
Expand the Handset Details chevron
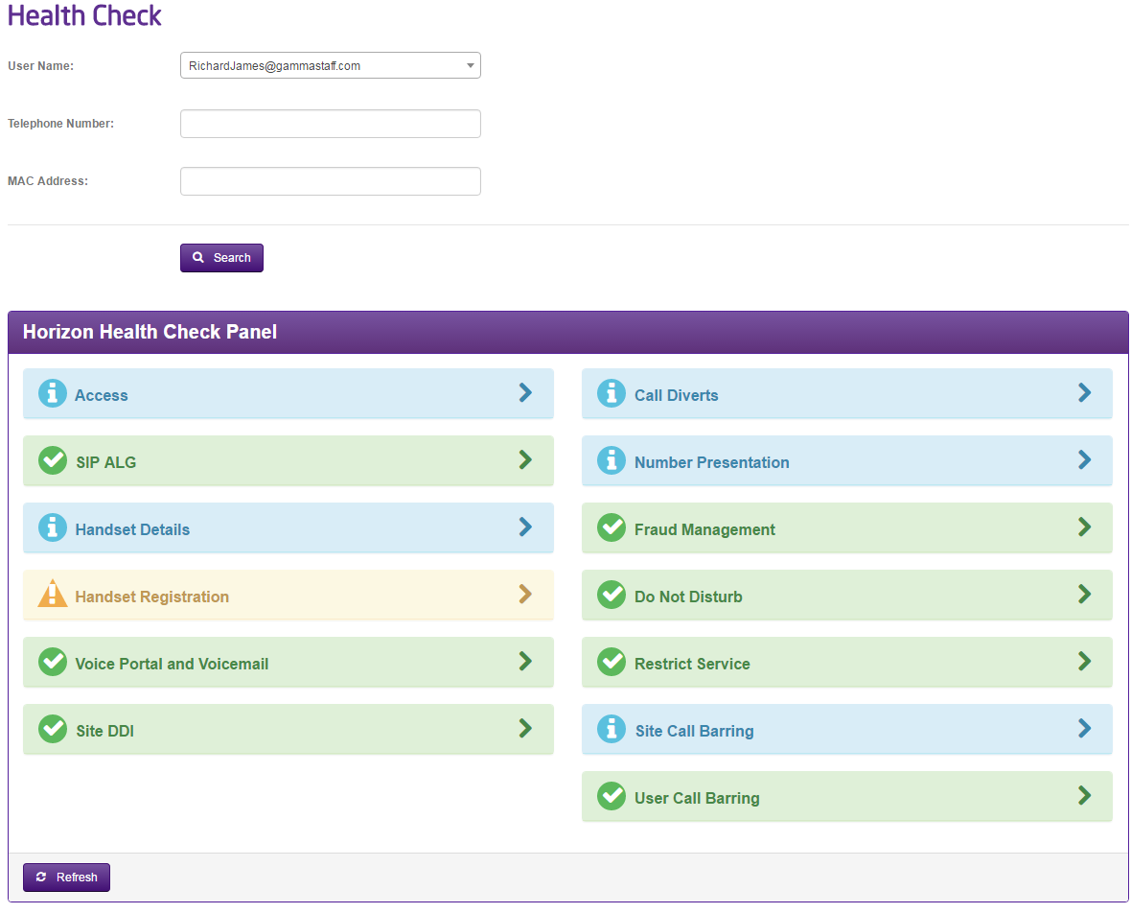(525, 527)
